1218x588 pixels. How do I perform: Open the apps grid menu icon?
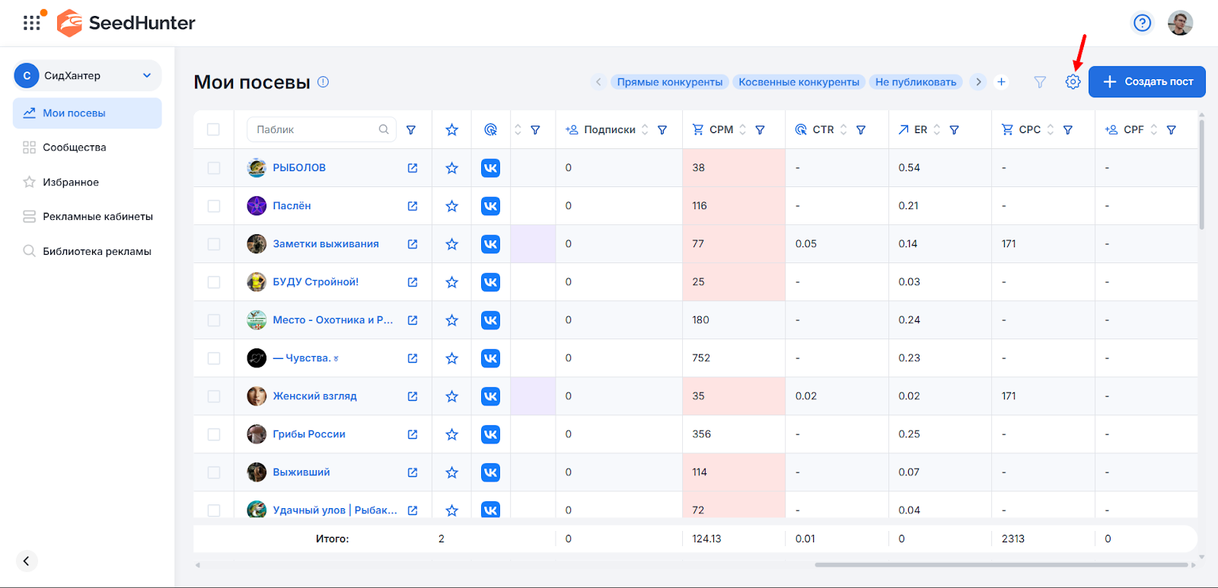click(x=32, y=23)
